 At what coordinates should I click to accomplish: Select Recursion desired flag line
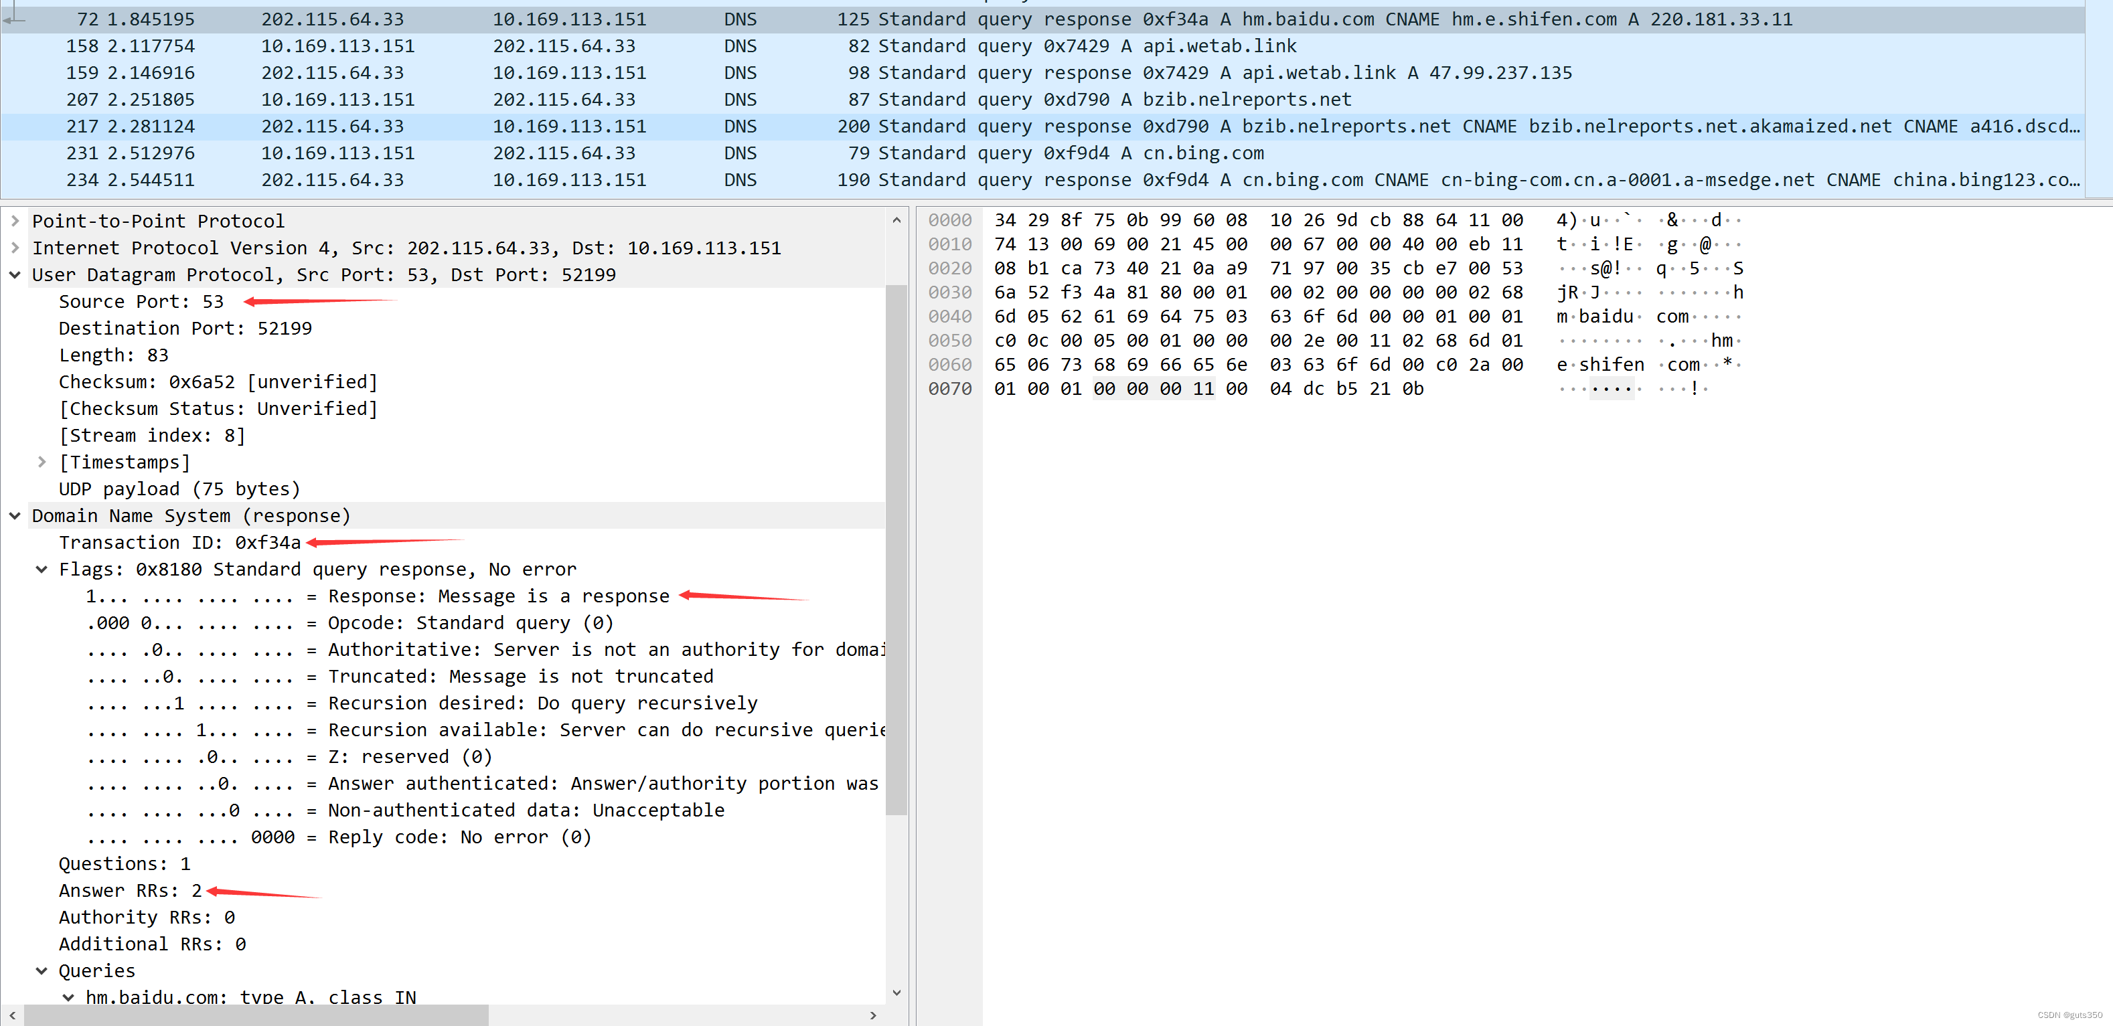(422, 703)
